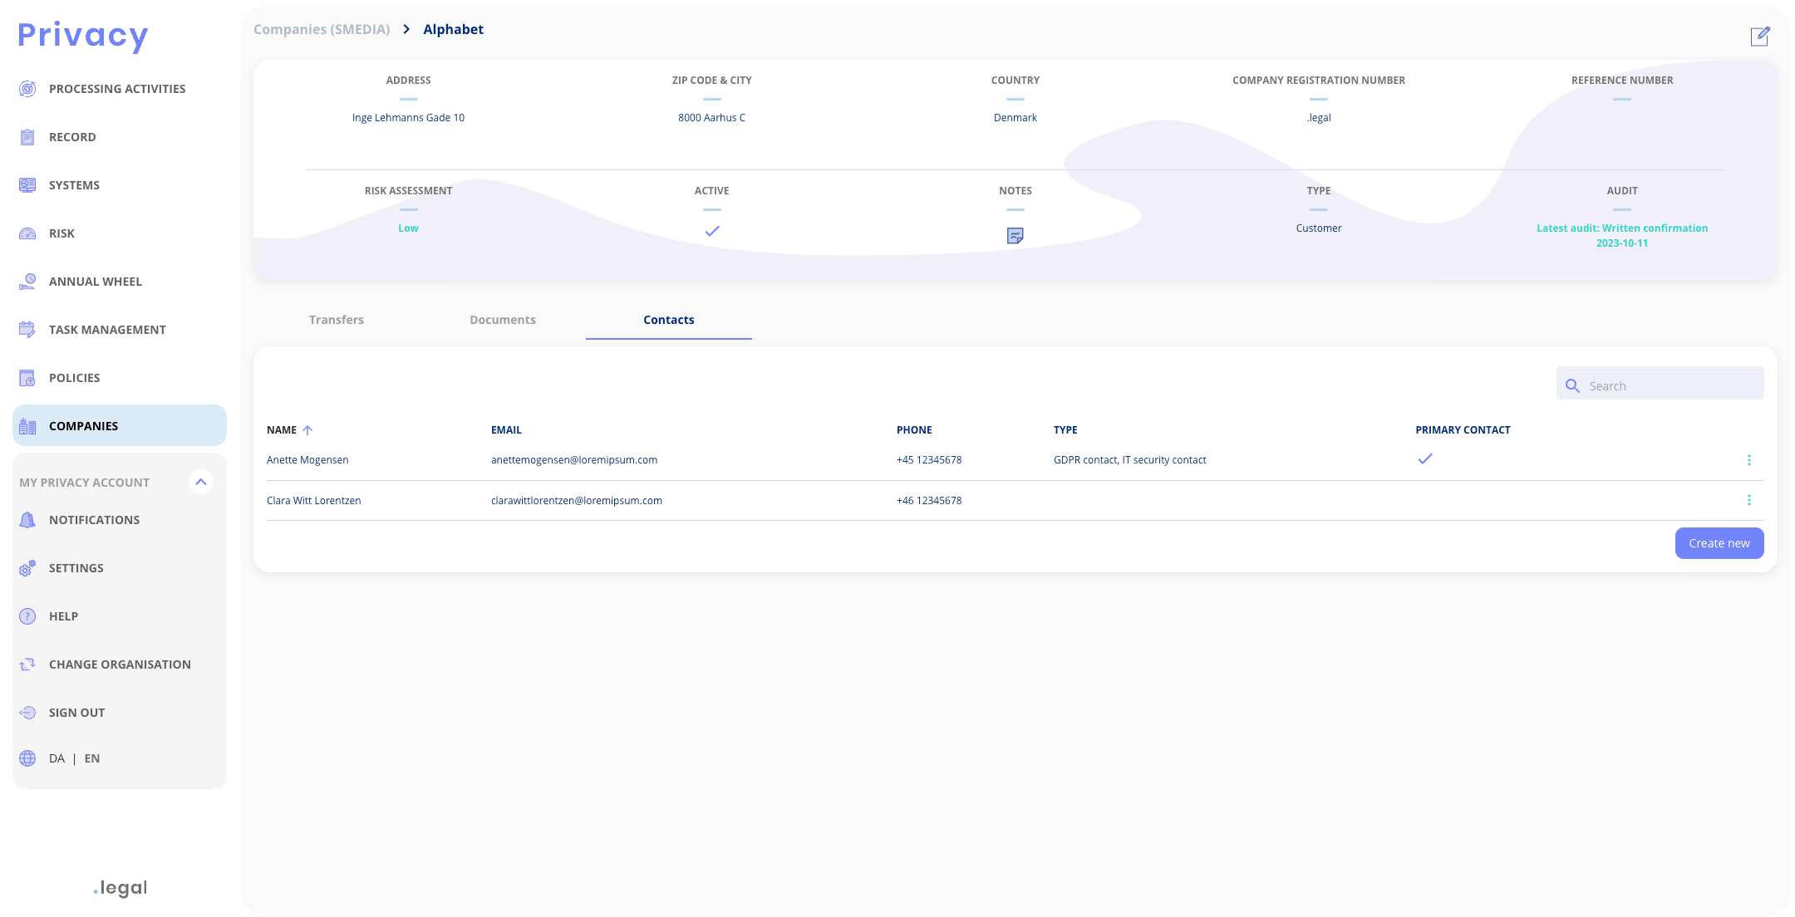The height and width of the screenshot is (917, 1795).
Task: Click the Settings gear icon
Action: point(27,568)
